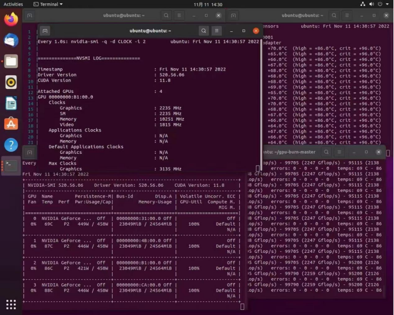Click the Video 1815 MHz value
Image resolution: width=394 pixels, height=315 pixels.
(170, 124)
